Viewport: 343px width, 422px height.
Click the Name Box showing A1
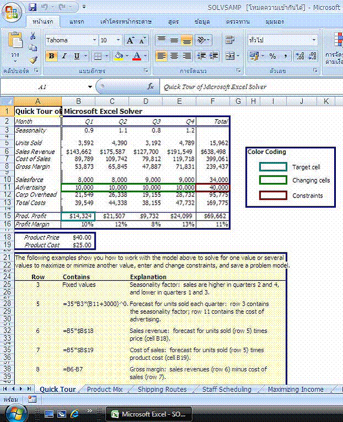[x=42, y=87]
